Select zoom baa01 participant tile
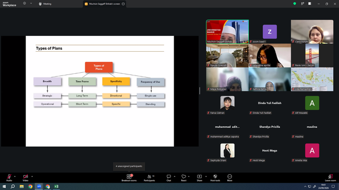 pos(270,32)
